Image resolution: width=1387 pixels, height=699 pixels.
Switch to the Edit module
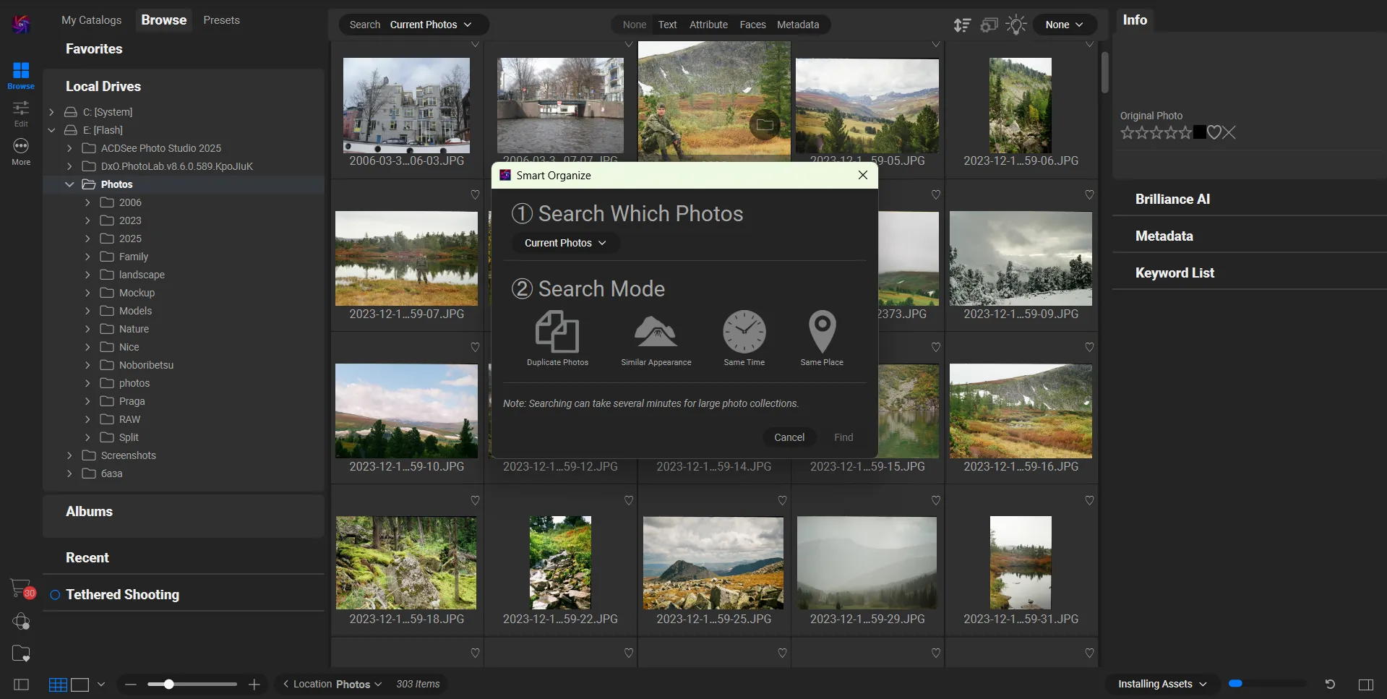[x=21, y=113]
